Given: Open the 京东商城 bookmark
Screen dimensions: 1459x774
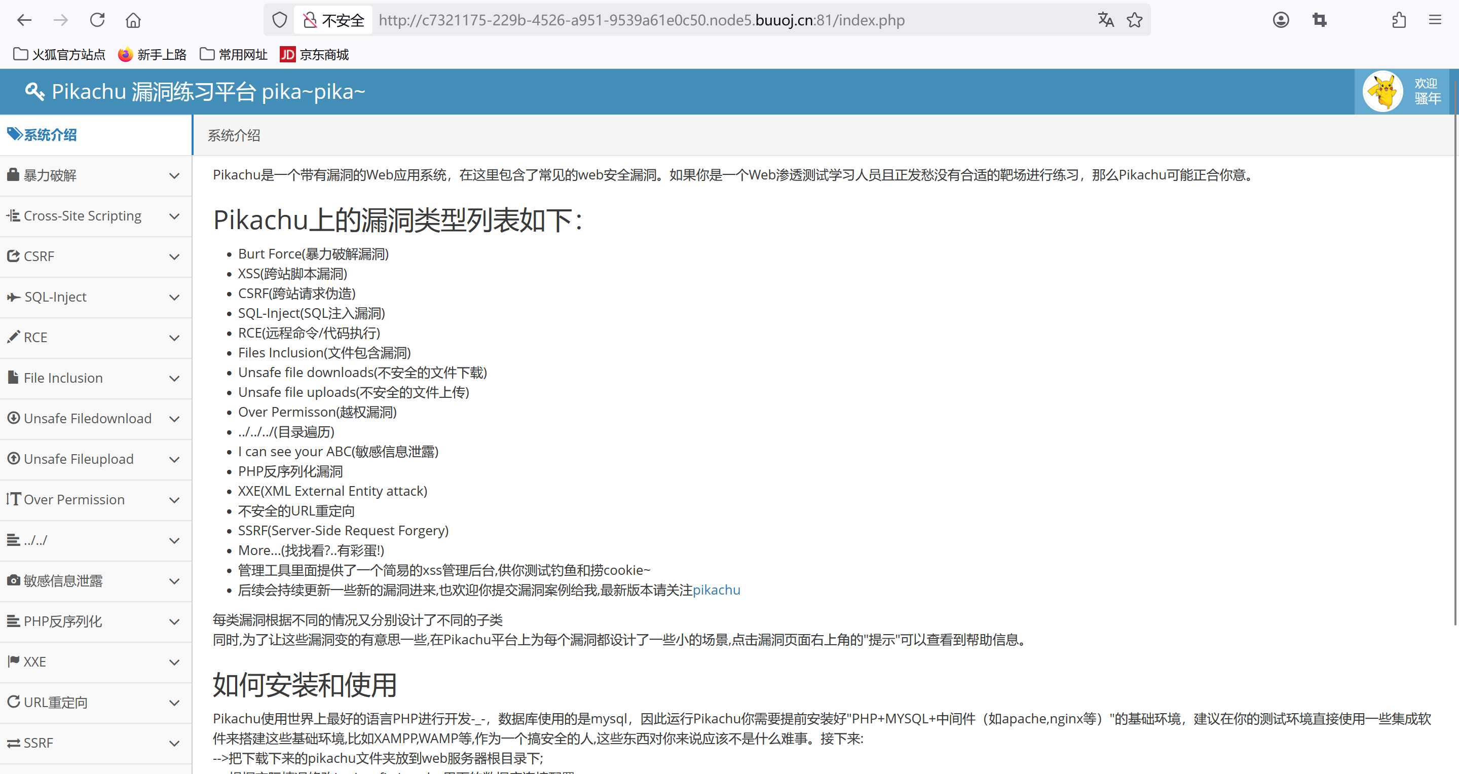Looking at the screenshot, I should pos(315,54).
